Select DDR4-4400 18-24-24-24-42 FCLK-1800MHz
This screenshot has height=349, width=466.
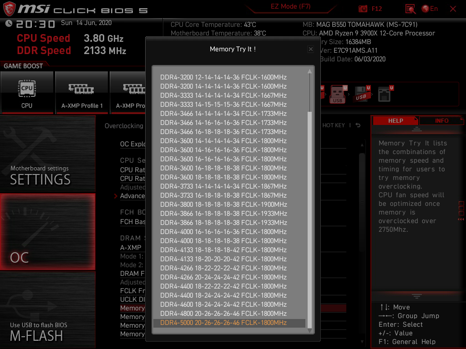pos(229,295)
